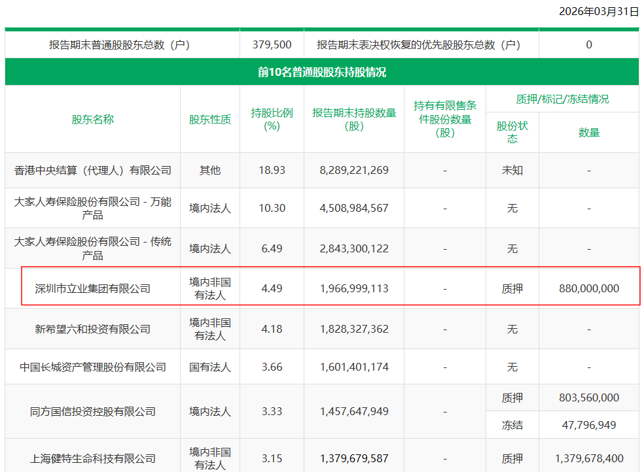Image resolution: width=644 pixels, height=472 pixels.
Task: Select pledged quantity 803,560,000
Action: (589, 397)
